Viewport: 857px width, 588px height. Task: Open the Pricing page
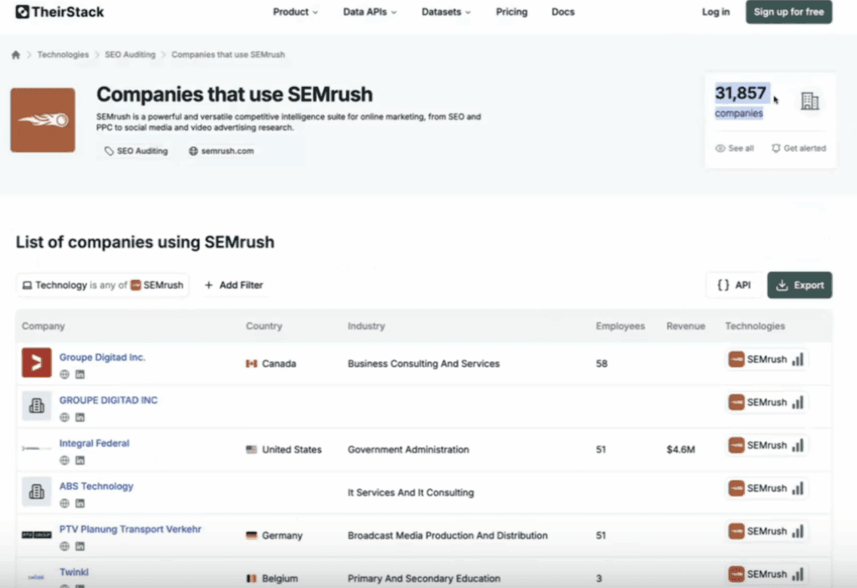tap(511, 12)
